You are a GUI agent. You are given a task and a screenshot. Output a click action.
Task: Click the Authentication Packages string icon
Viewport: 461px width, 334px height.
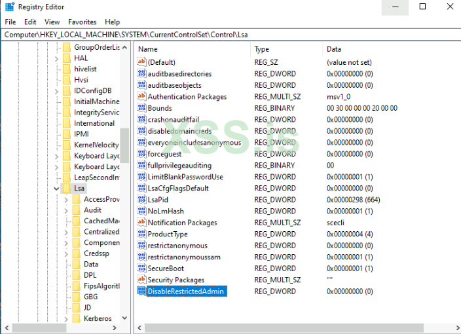(x=141, y=96)
